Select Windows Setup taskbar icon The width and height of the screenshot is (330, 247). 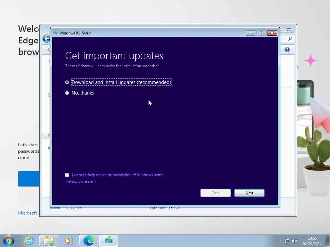pos(109,241)
